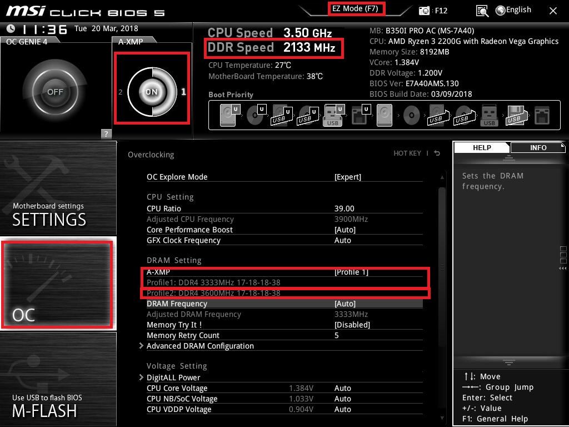Select the legacy USB CD/DVD boot icon
The height and width of the screenshot is (427, 569).
[464, 115]
